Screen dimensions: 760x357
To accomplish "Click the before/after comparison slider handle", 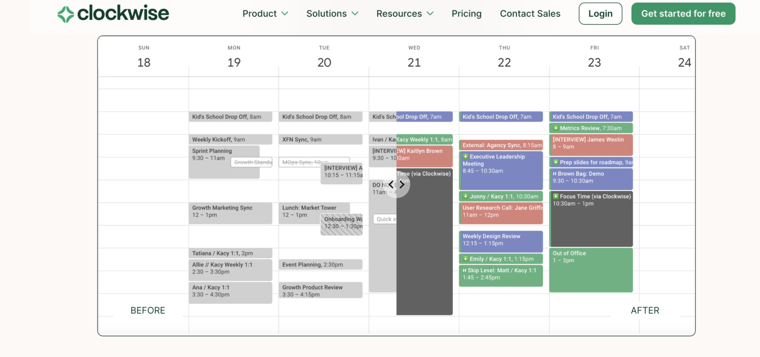I will pos(396,184).
